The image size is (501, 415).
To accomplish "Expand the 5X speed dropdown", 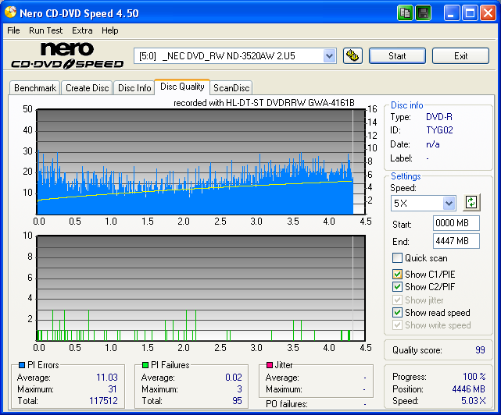I will [x=449, y=203].
